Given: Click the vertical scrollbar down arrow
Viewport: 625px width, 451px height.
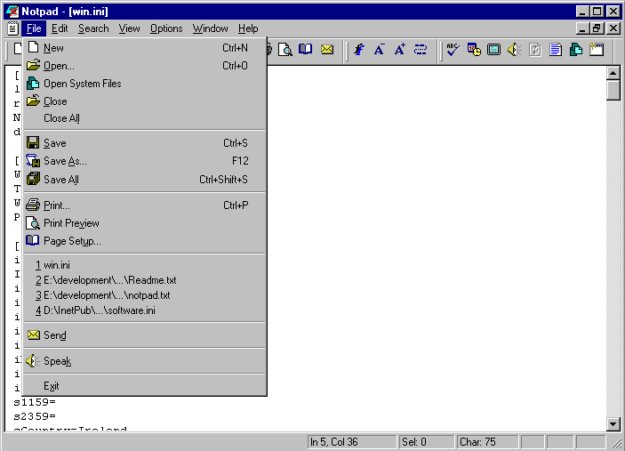Looking at the screenshot, I should click(613, 424).
